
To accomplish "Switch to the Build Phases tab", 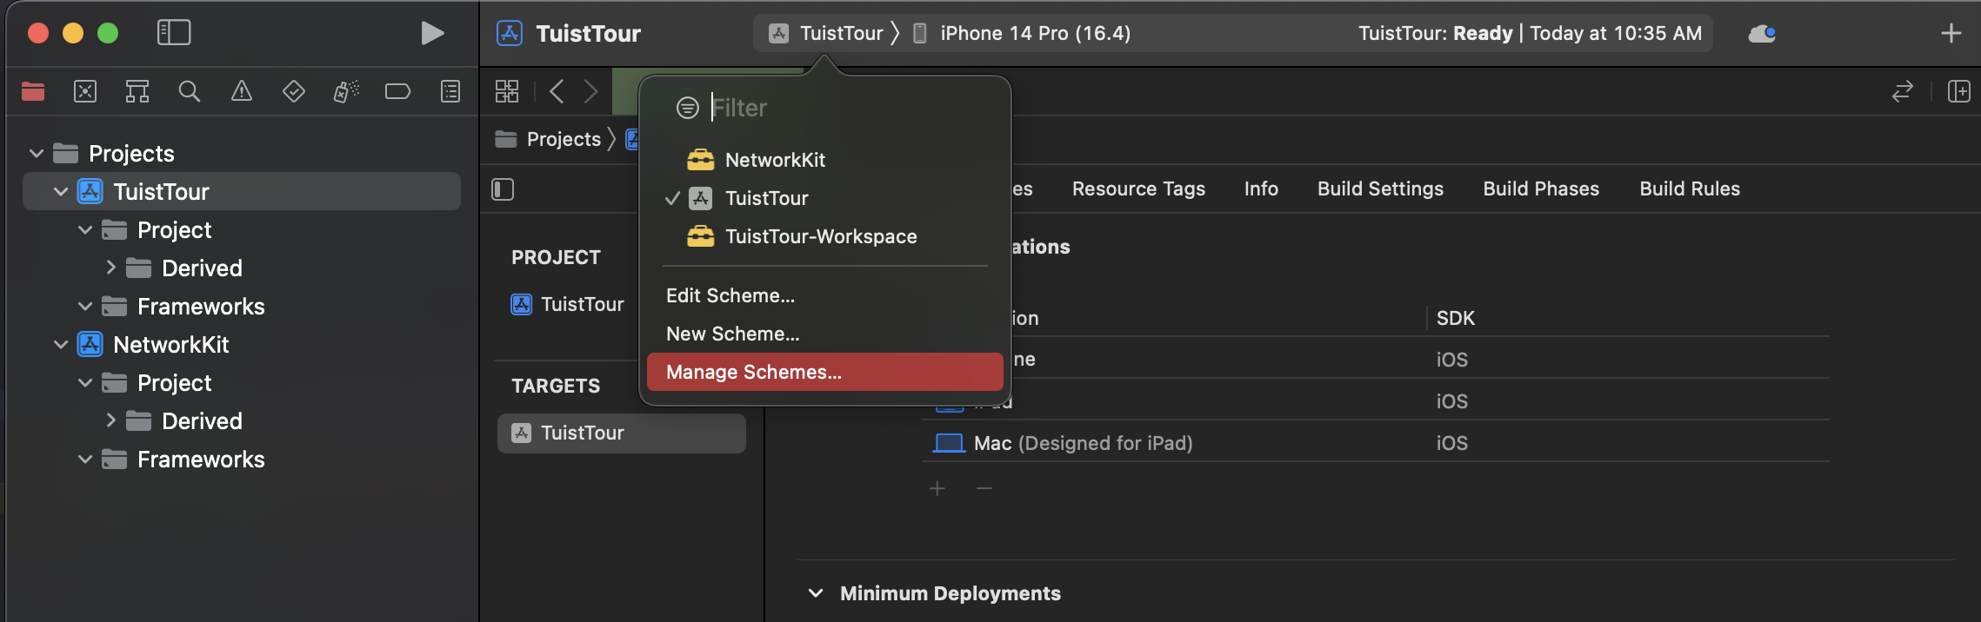I will click(1541, 189).
